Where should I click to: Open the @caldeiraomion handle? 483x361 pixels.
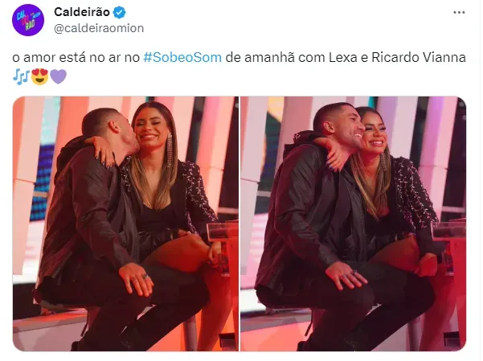(x=99, y=28)
